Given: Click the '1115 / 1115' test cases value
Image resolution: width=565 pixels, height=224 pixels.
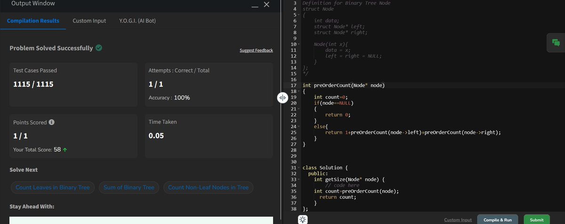Looking at the screenshot, I should (33, 85).
